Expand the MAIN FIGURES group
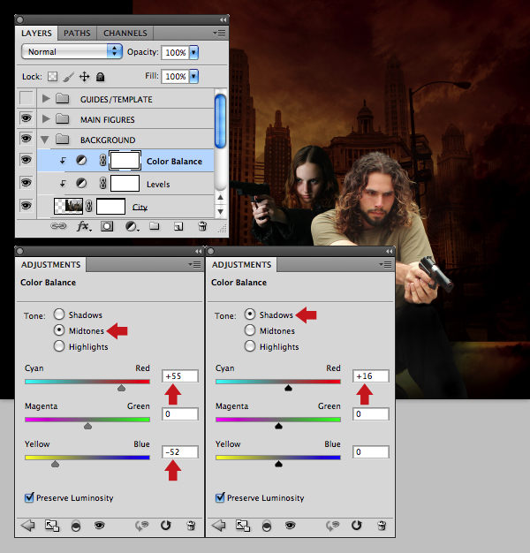Screen dimensions: 530x553 (46, 119)
